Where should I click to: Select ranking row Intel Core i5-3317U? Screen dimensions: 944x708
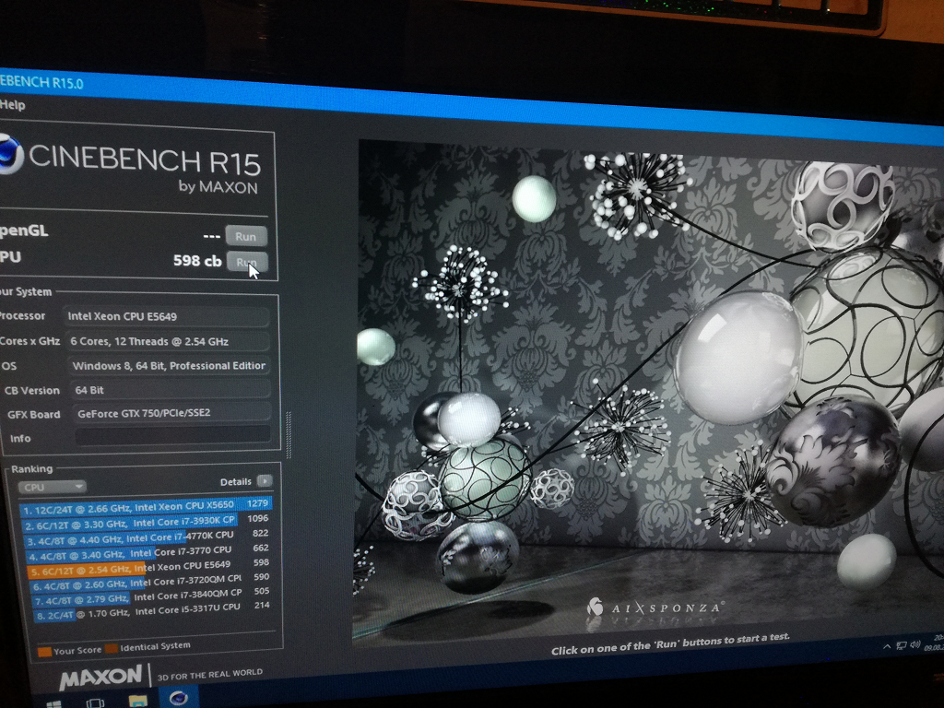click(x=152, y=612)
